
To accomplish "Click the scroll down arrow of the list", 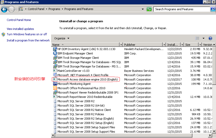I will tap(214, 131).
